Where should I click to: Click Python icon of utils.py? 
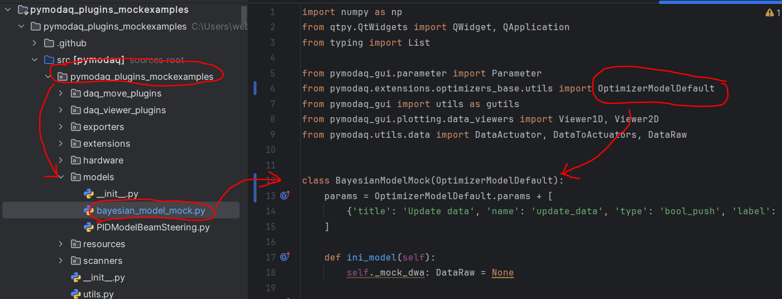[x=75, y=294]
